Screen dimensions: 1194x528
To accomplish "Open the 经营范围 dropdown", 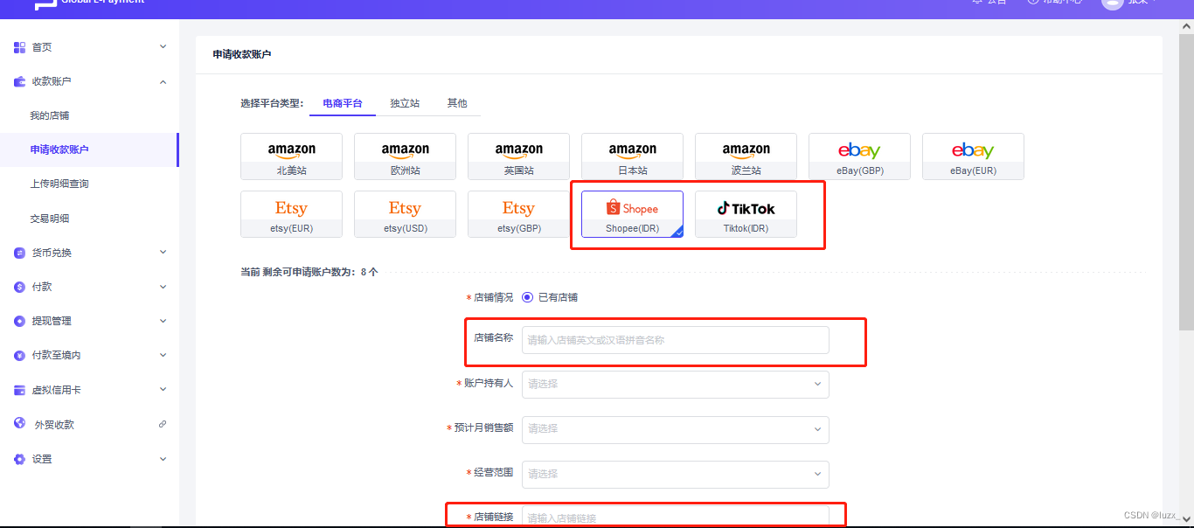I will pyautogui.click(x=676, y=474).
